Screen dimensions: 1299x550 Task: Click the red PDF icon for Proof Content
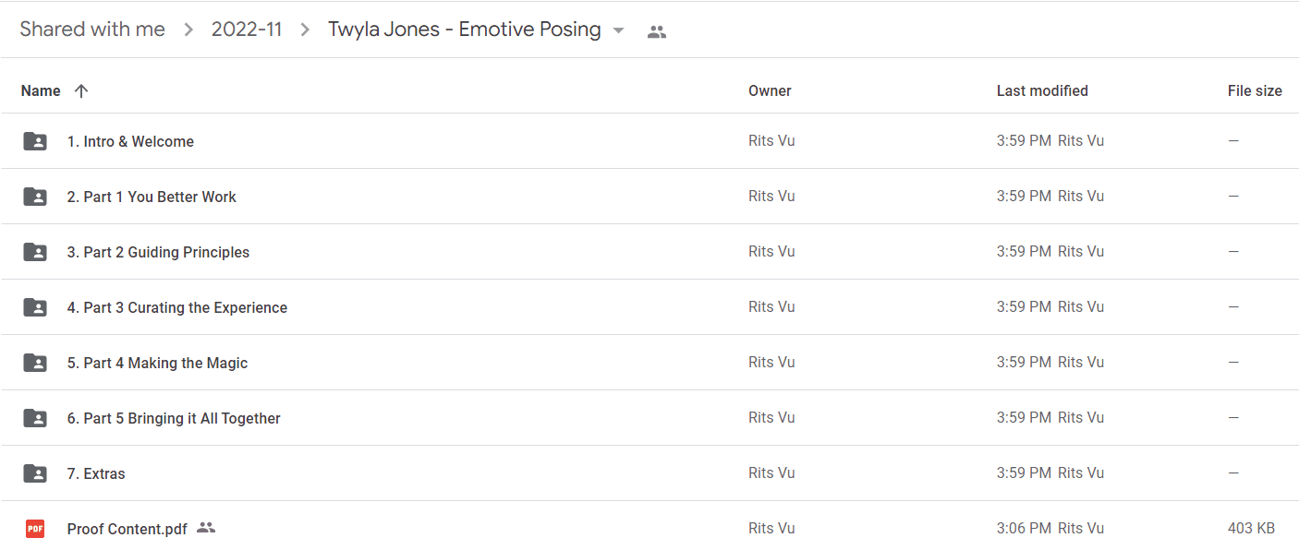point(35,529)
